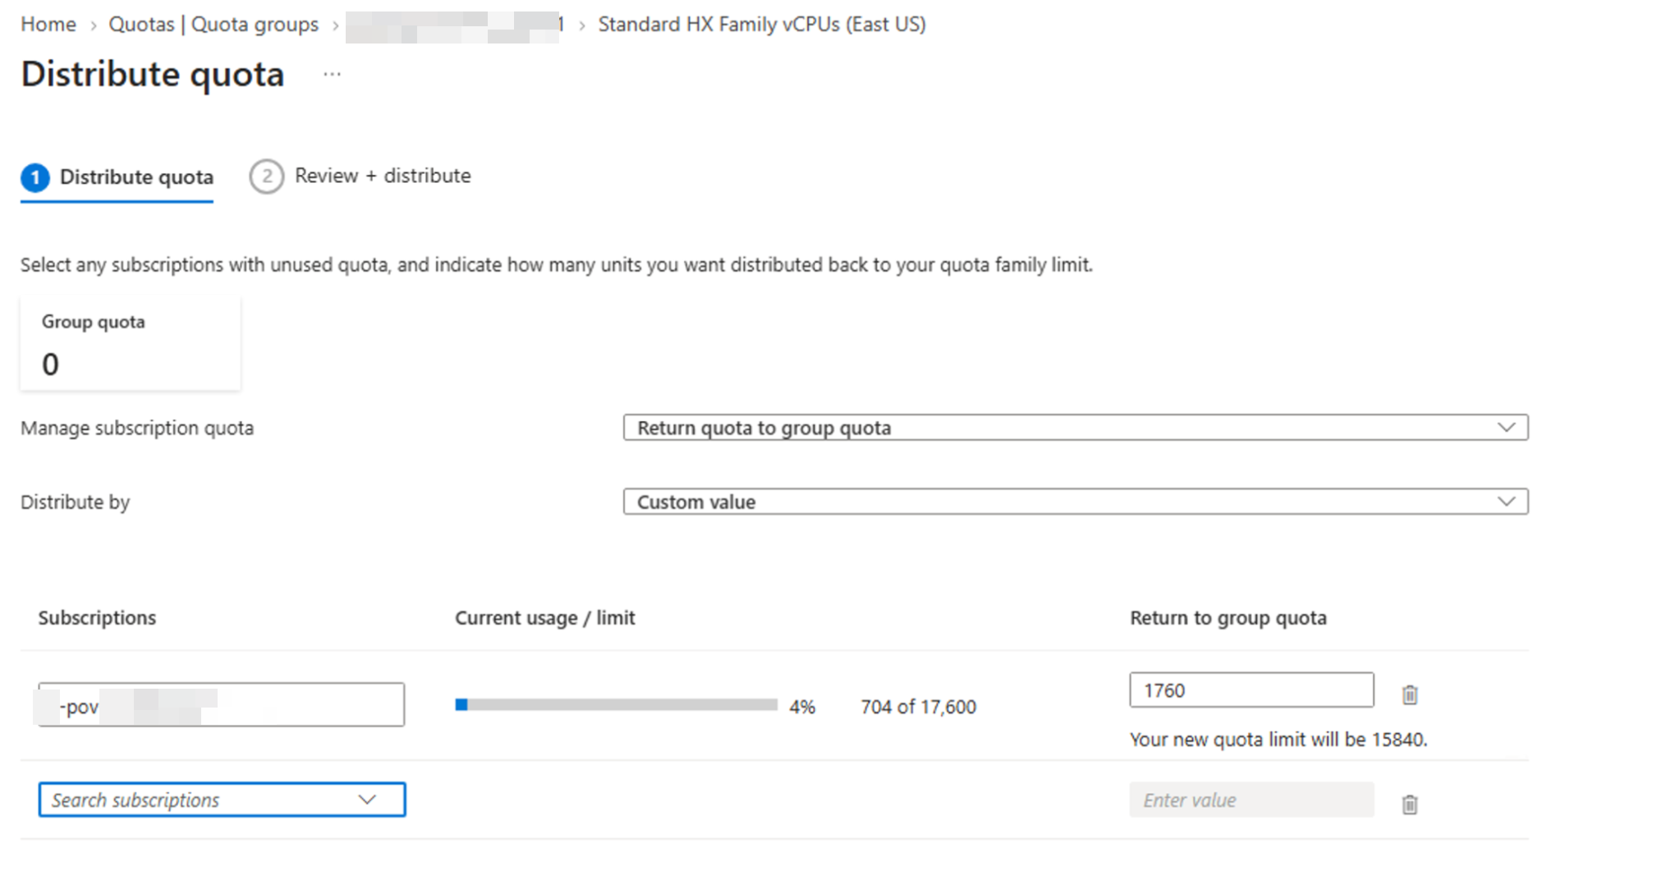Click 'Your new quota limit will be 15840.' message

1278,740
